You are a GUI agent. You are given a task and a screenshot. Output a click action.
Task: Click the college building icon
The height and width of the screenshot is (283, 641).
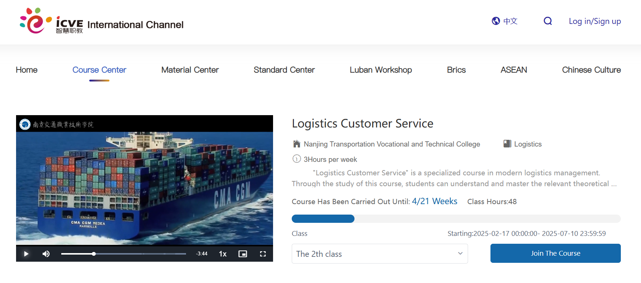[x=297, y=144]
